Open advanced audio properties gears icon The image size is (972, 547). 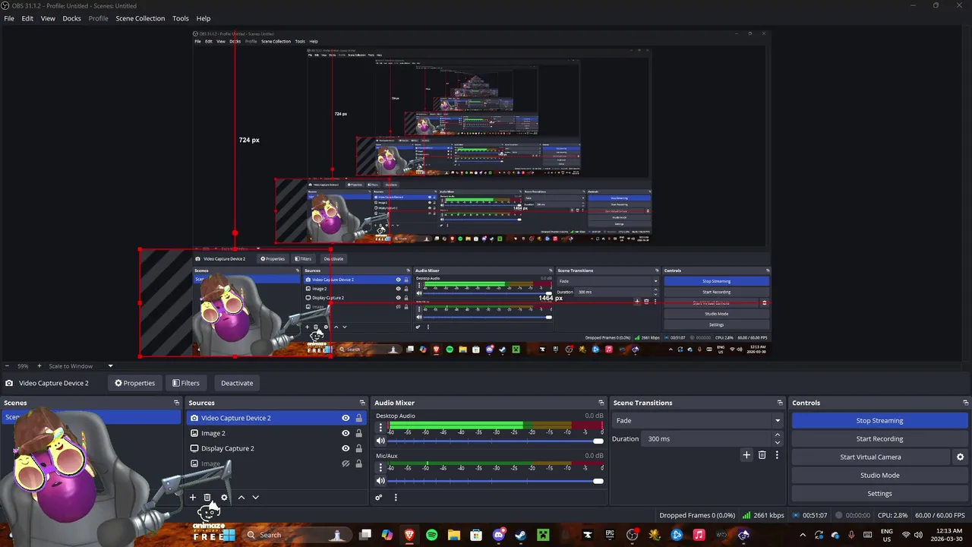point(379,498)
